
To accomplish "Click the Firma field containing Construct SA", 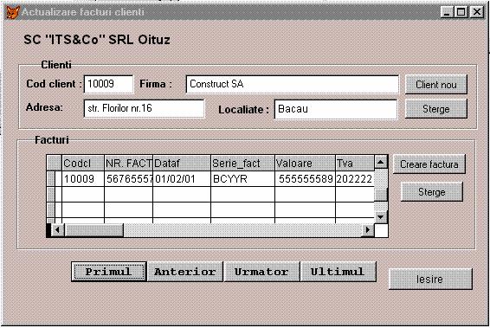I will (x=293, y=84).
